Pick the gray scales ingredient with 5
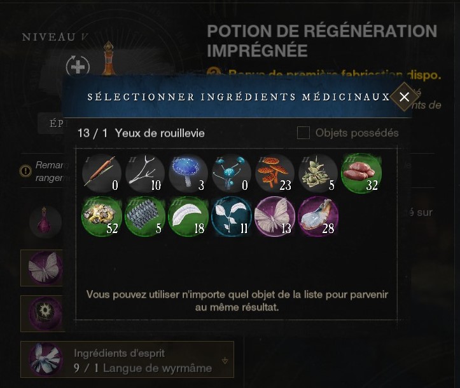Viewport: 460px width, 388px height. (145, 216)
